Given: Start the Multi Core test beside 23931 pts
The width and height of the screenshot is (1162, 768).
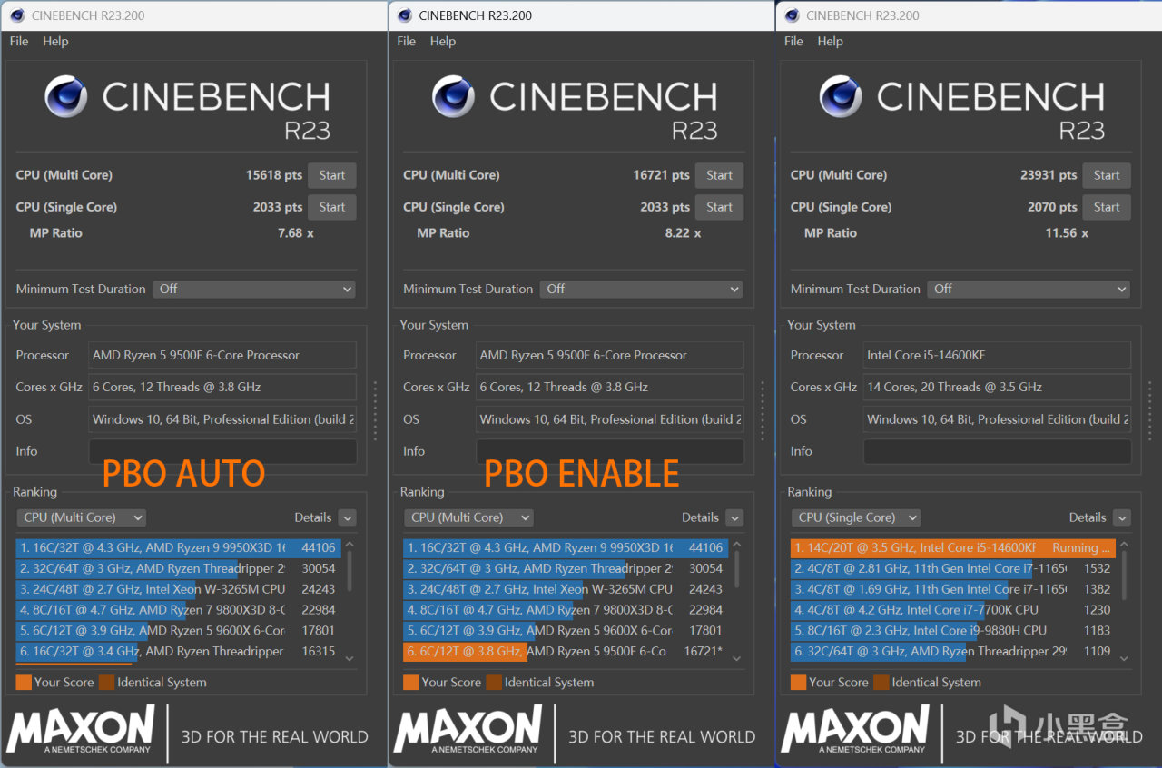Looking at the screenshot, I should tap(1107, 175).
